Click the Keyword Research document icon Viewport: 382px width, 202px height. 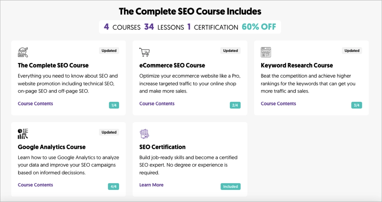265,52
